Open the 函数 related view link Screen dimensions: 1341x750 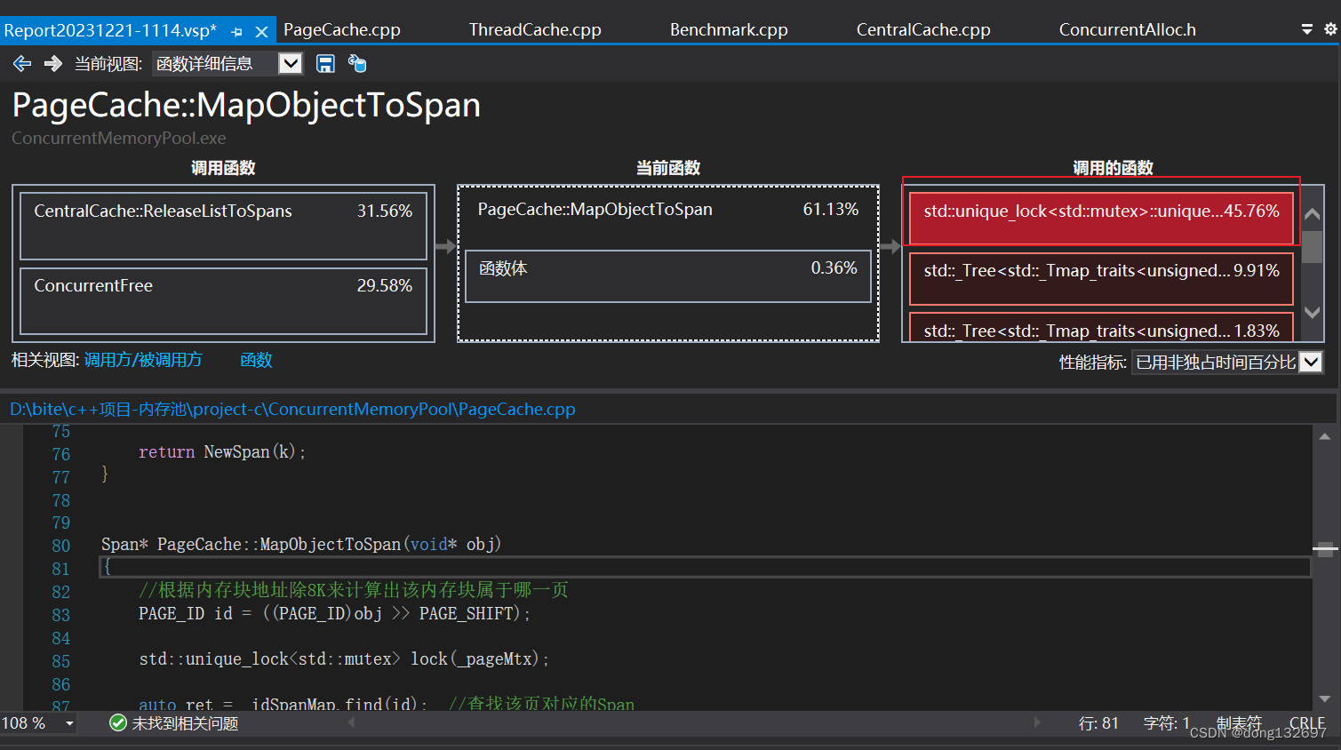click(256, 360)
